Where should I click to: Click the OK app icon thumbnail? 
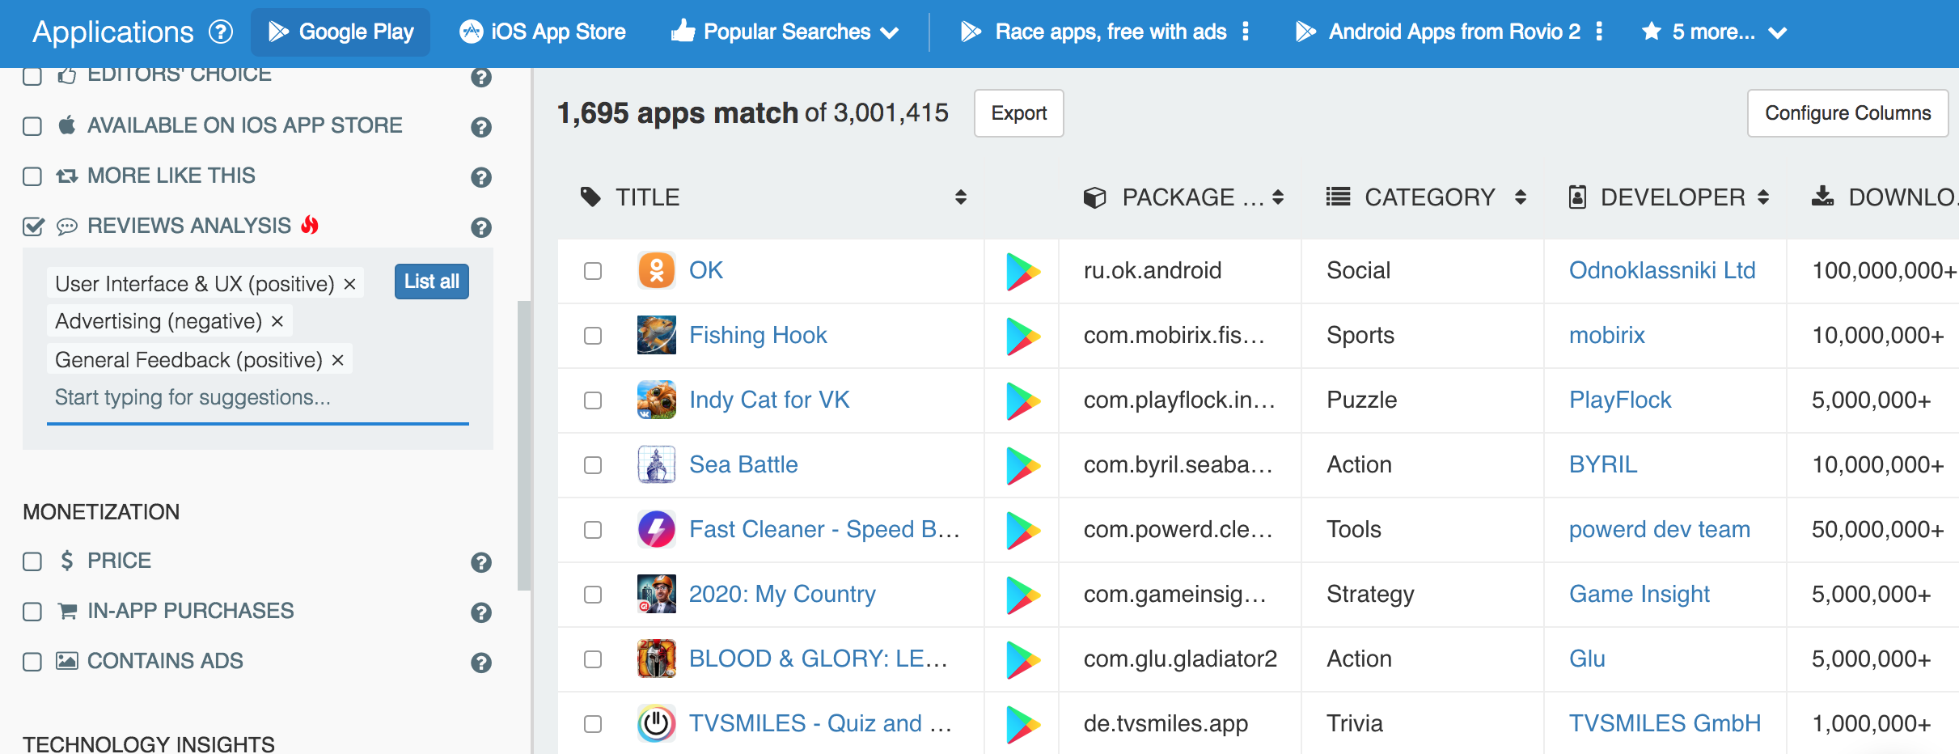(x=657, y=270)
